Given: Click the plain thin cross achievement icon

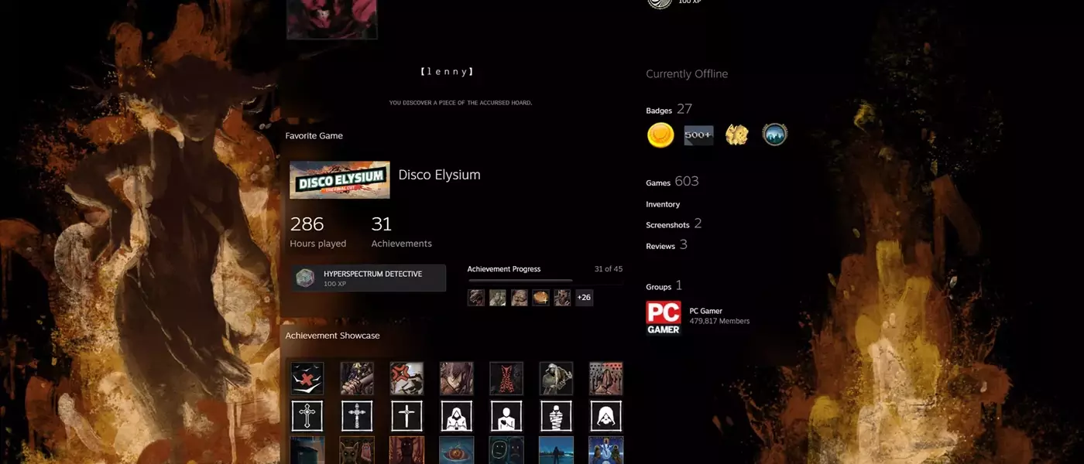Looking at the screenshot, I should click(x=406, y=416).
